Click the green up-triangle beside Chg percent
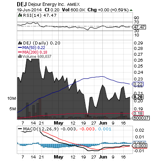Image resolution: width=151 pixels, height=161 pixels. (131, 10)
